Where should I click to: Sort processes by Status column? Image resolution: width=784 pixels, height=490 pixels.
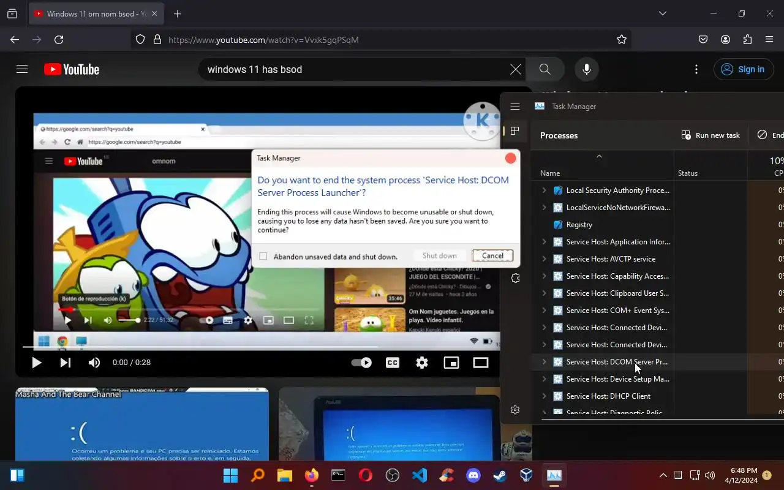710,173
